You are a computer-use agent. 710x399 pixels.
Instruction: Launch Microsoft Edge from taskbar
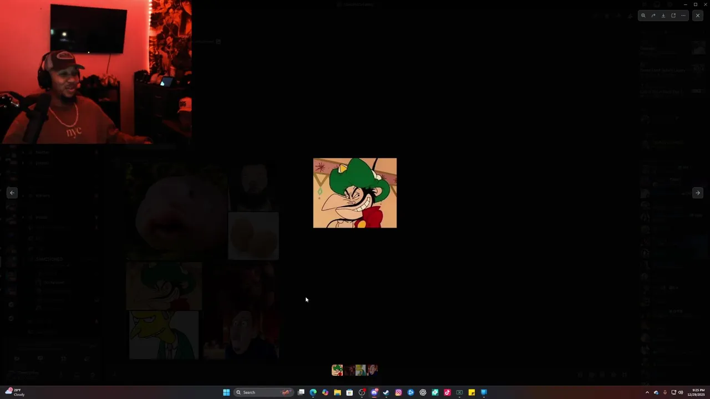coord(313,392)
